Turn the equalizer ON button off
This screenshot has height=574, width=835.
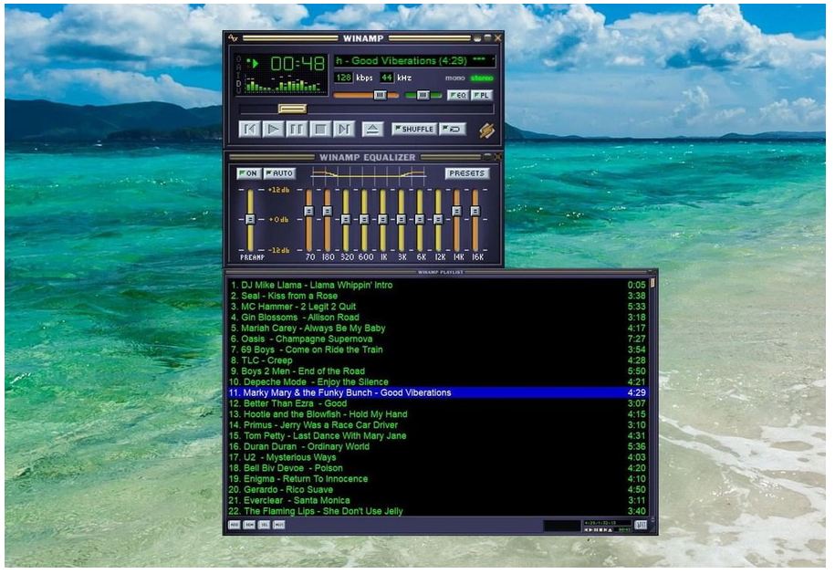coord(248,173)
